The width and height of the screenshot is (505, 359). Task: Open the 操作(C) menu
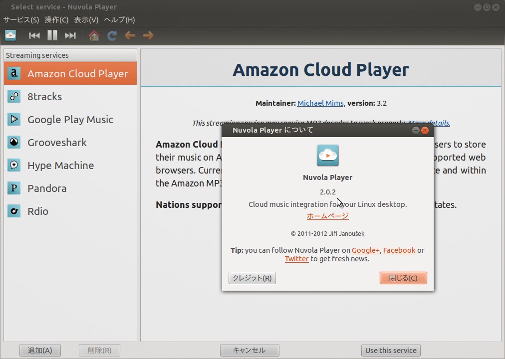point(56,20)
